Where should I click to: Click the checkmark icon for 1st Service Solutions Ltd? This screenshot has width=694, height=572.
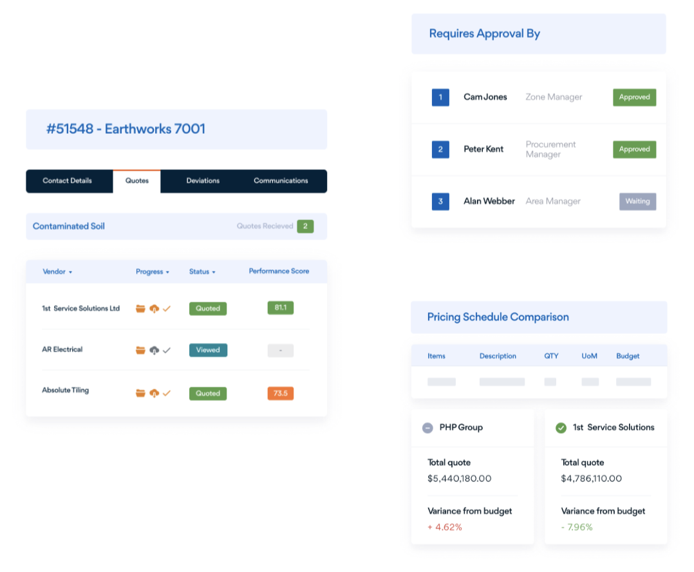167,309
